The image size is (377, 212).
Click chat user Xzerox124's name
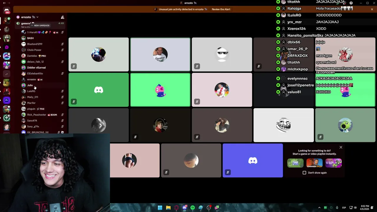coord(296,29)
